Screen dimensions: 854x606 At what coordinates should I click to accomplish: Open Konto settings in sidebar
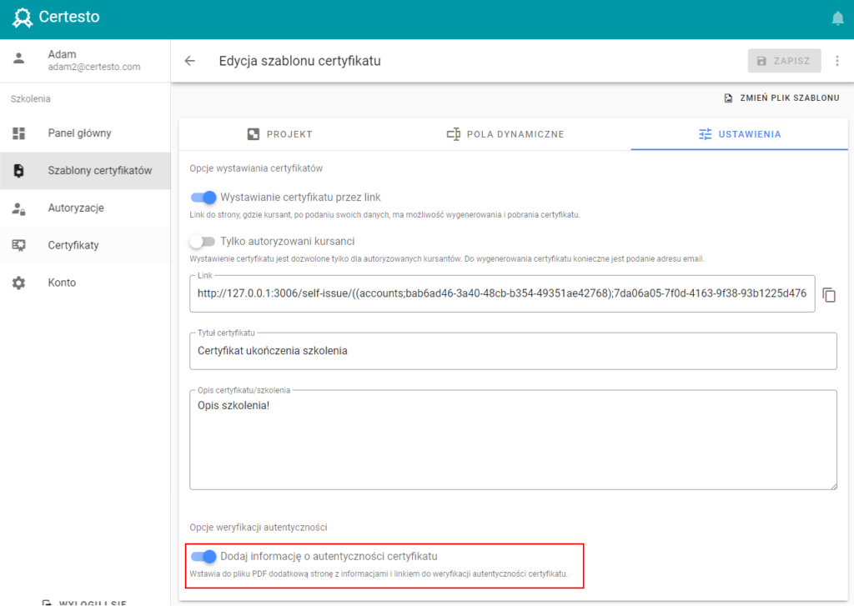click(85, 283)
